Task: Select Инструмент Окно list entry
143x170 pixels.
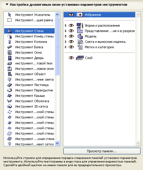Action: tap(30, 52)
